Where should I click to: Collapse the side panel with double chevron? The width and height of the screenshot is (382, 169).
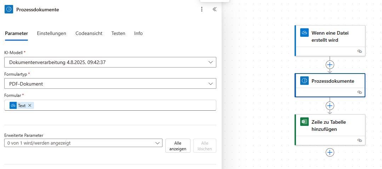215,9
